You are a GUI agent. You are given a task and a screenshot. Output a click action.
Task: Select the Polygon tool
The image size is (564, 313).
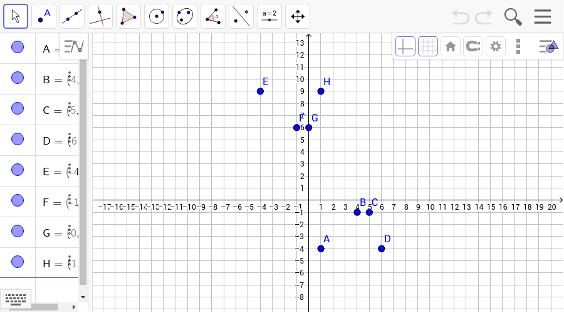point(128,16)
